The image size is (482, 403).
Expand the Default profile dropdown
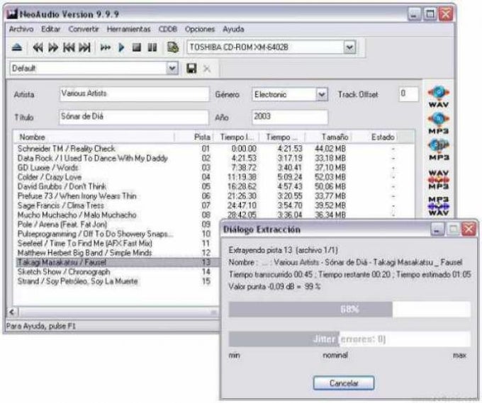pos(172,68)
